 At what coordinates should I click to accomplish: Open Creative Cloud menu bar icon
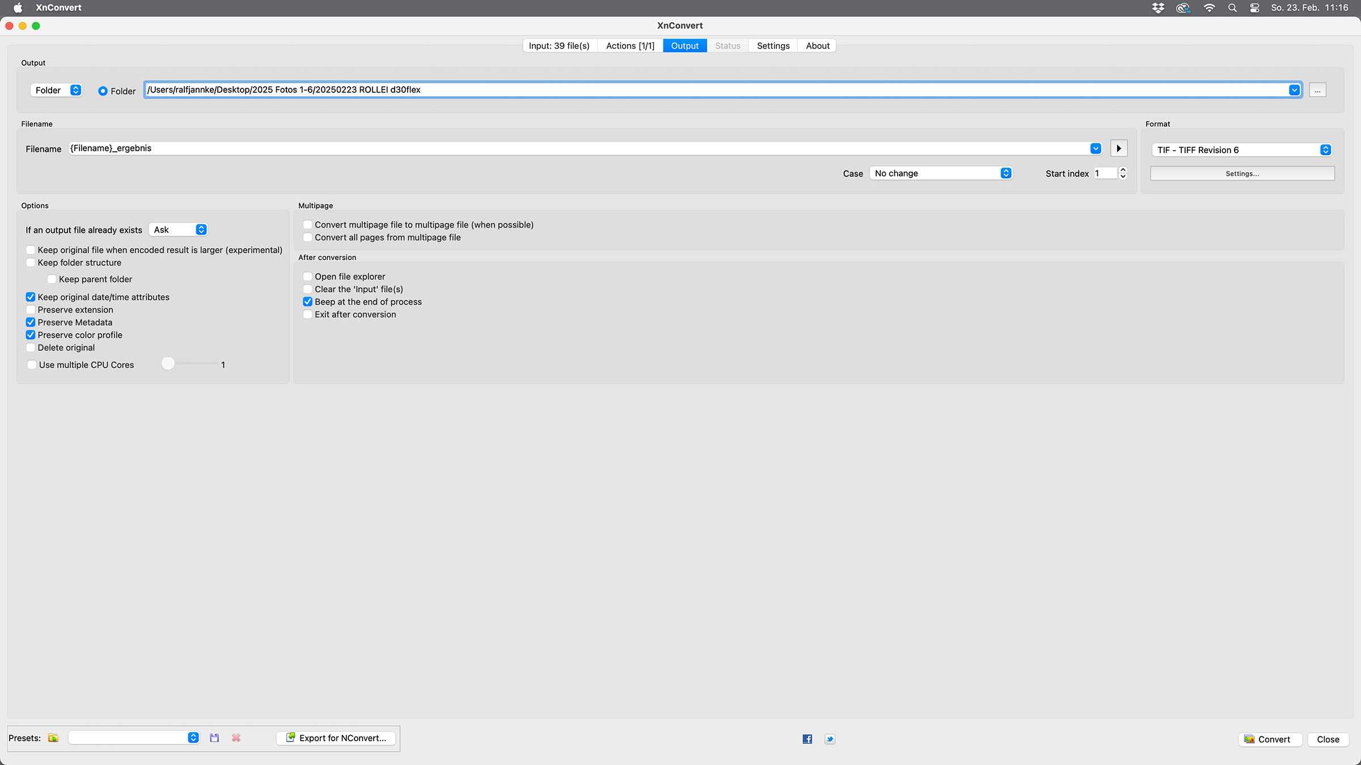1183,8
